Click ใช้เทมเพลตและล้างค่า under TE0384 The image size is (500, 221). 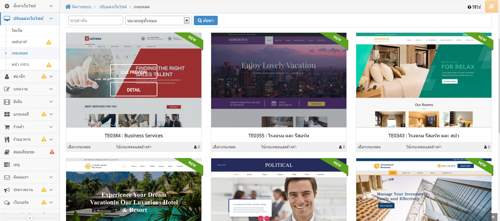(x=134, y=147)
